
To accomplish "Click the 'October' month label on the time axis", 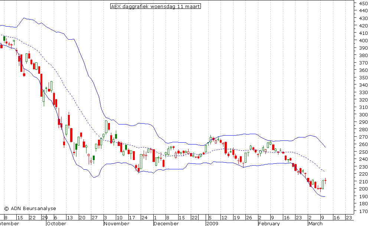I will (x=56, y=223).
